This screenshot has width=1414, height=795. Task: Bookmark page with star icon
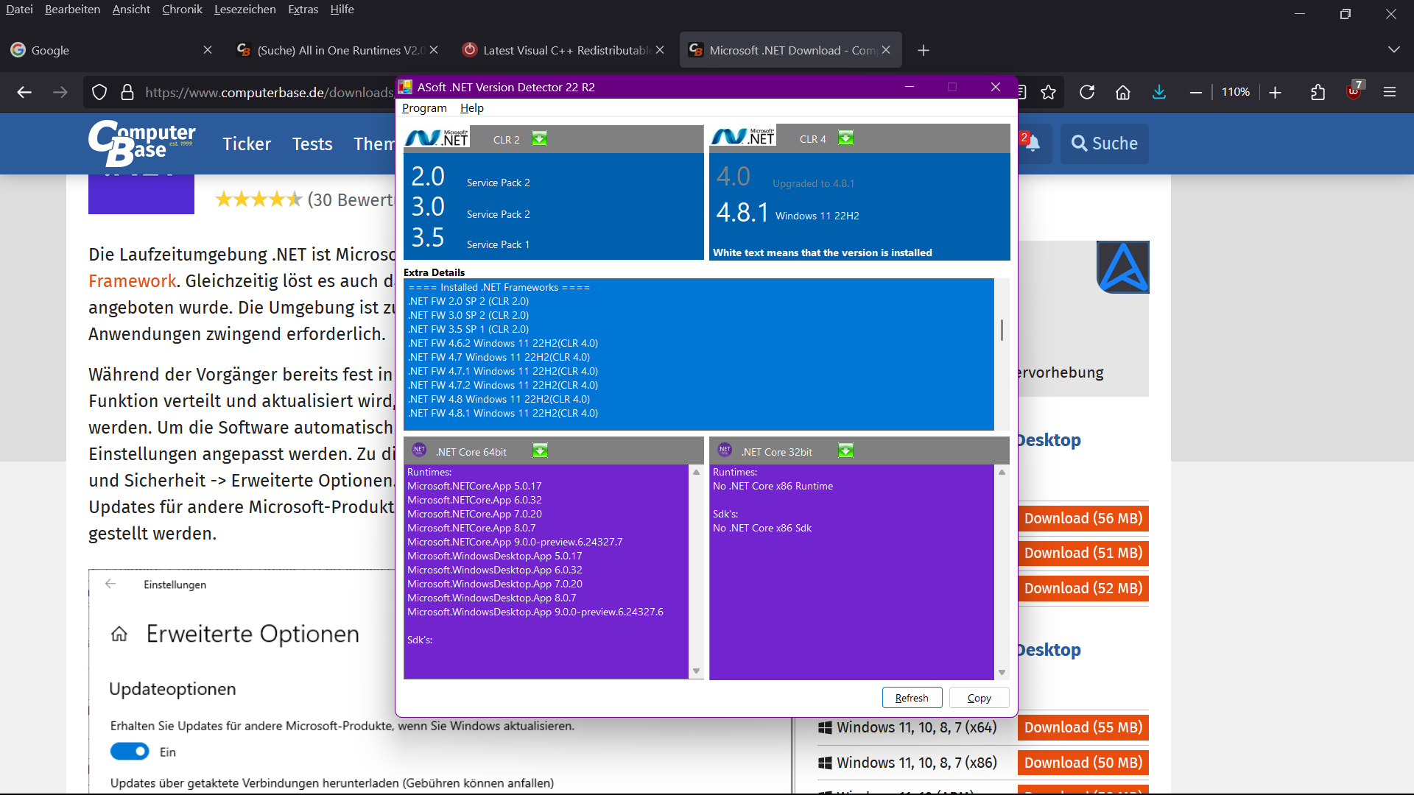1048,92
